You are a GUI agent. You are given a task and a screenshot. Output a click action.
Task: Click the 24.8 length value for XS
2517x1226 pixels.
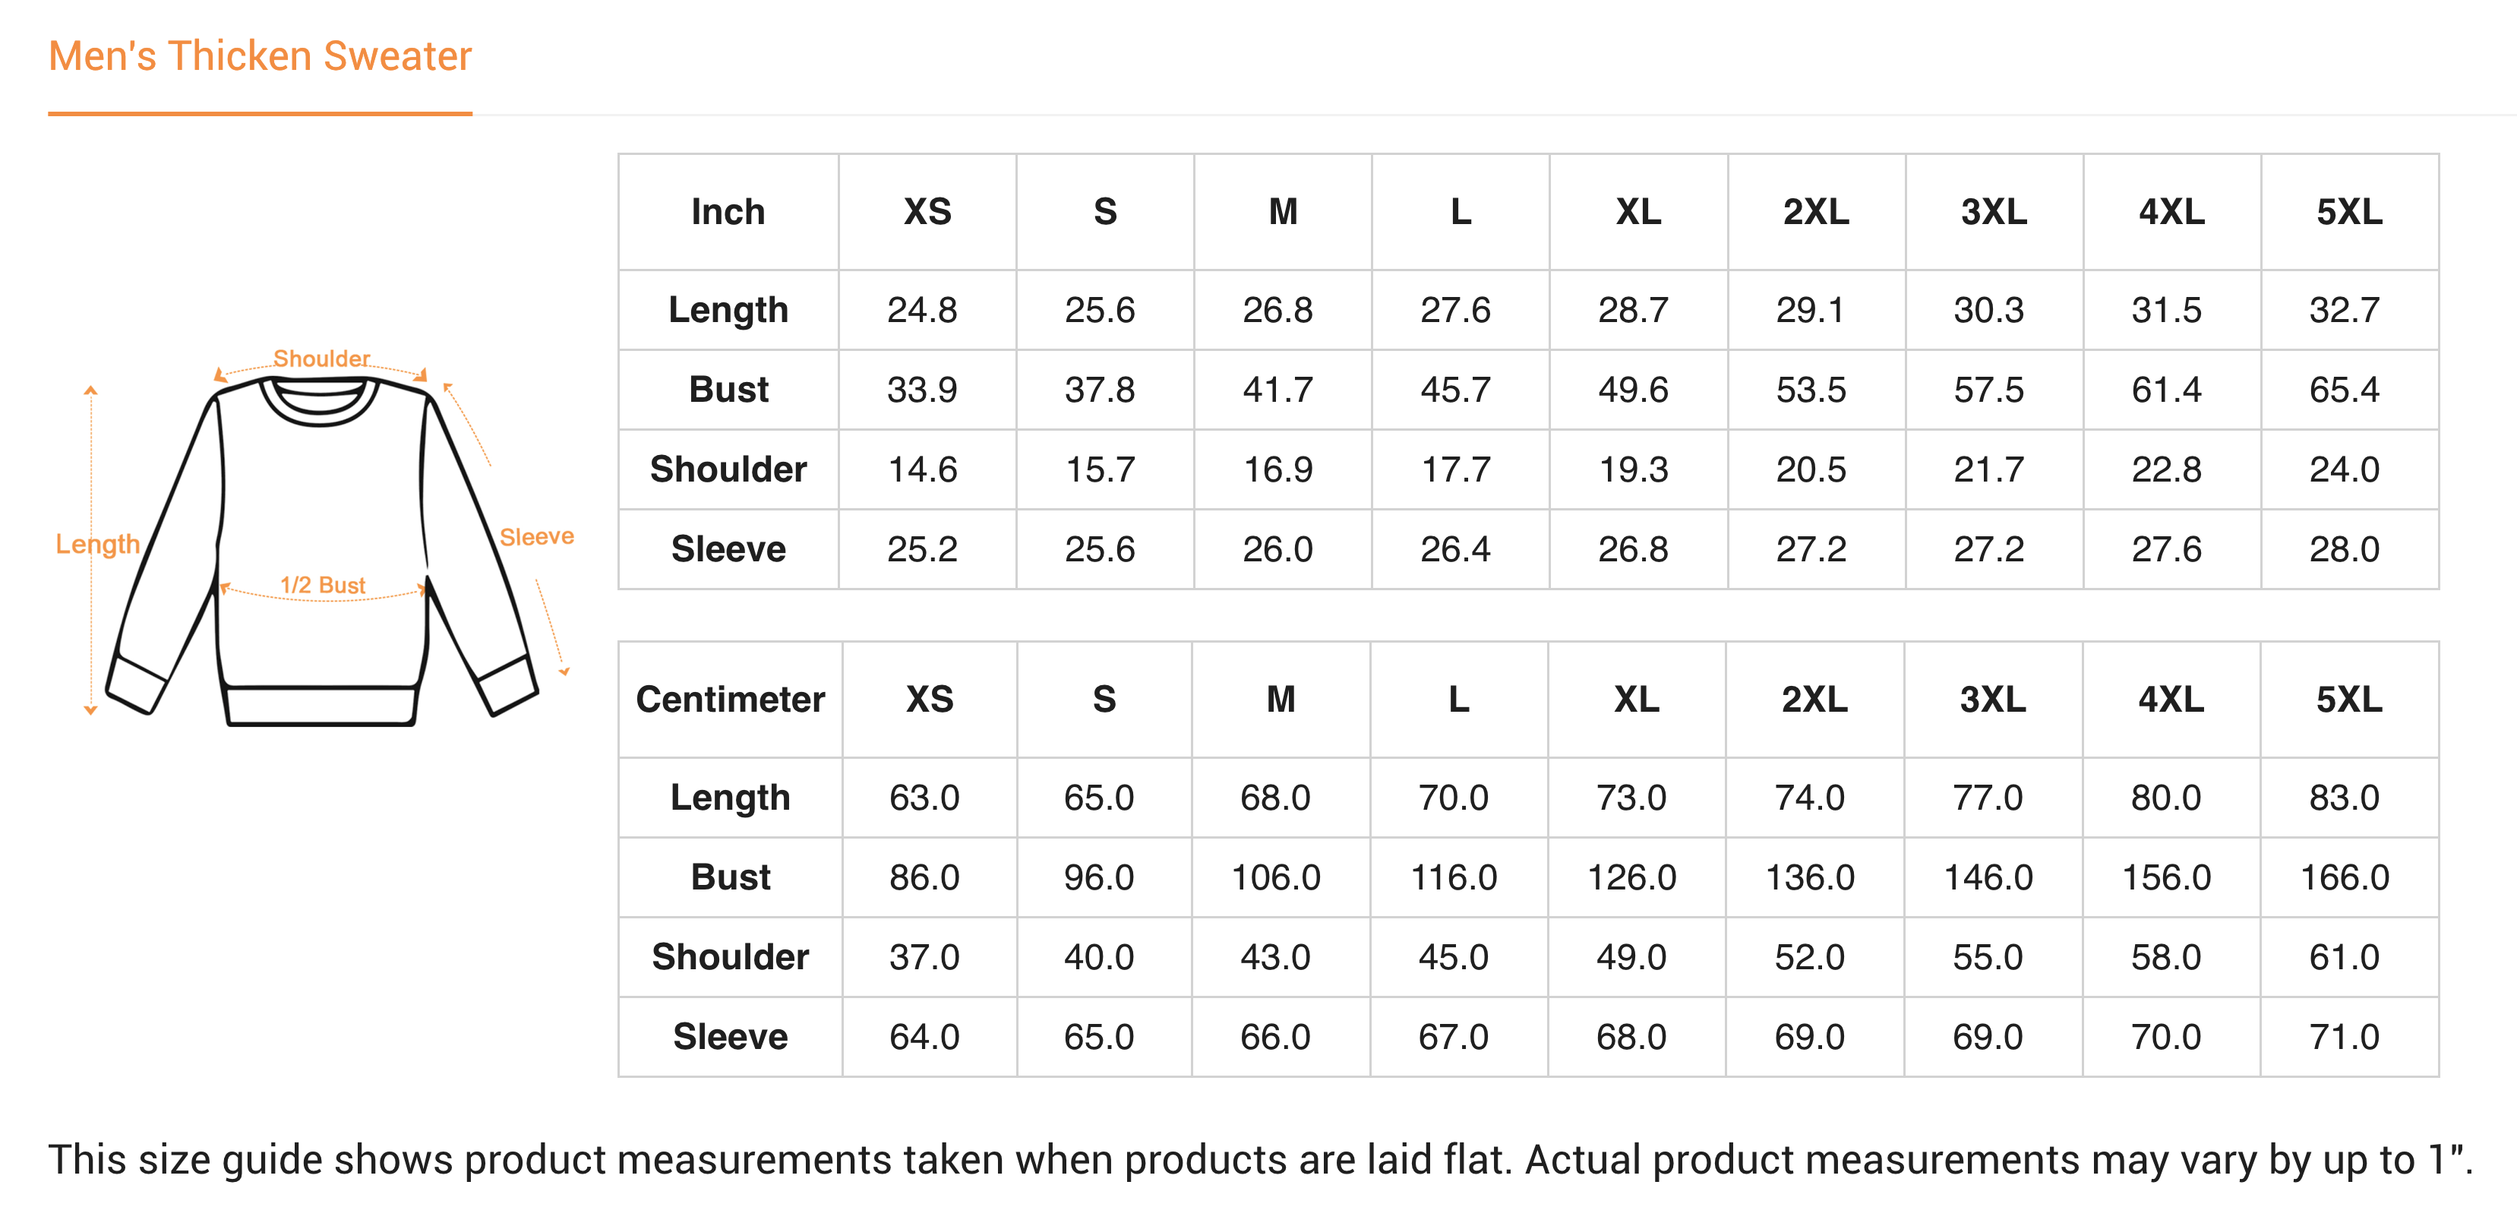pos(921,311)
